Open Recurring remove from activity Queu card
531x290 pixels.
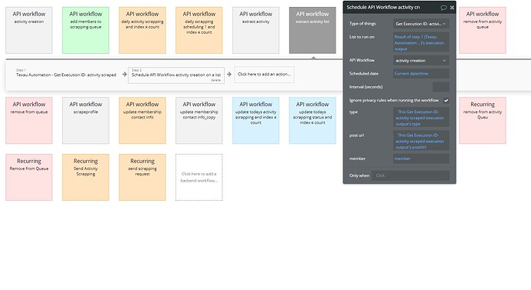pos(483,121)
